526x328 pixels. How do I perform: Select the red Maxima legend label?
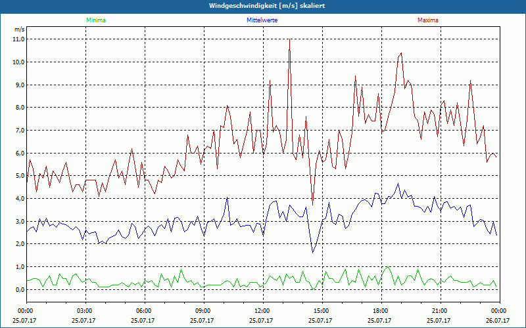(428, 20)
